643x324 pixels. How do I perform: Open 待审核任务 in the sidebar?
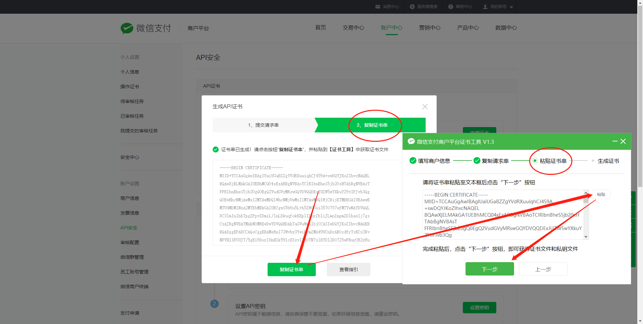(132, 101)
